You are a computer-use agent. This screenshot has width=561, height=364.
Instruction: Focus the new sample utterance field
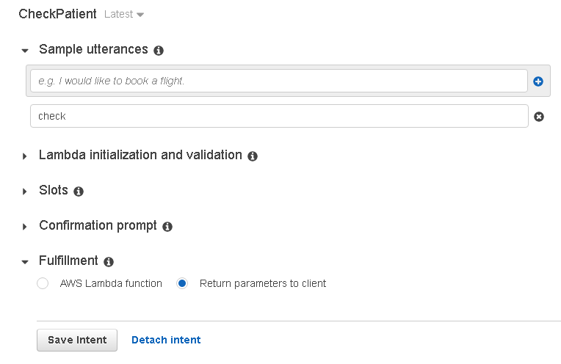[x=278, y=81]
